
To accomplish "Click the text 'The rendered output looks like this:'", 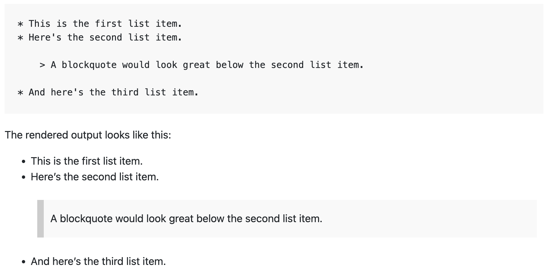I will coord(88,135).
